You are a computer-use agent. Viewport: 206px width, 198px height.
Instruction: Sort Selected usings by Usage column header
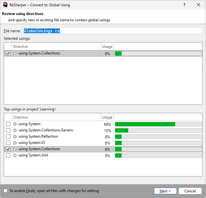point(107,47)
